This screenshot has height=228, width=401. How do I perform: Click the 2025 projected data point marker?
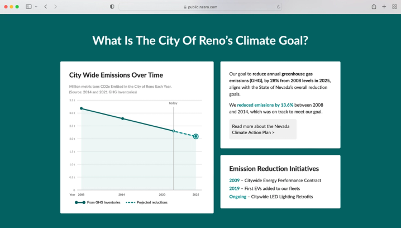pos(196,136)
